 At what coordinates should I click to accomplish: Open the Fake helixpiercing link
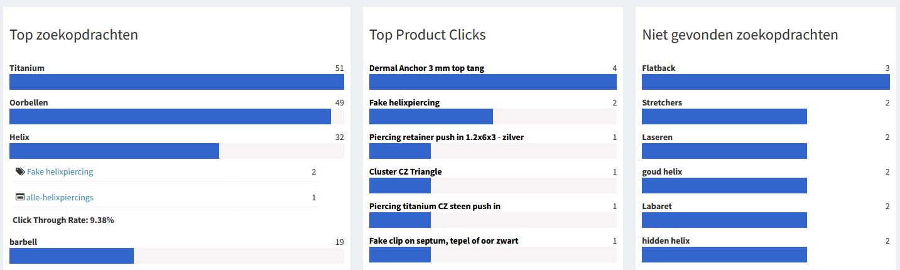[x=60, y=171]
